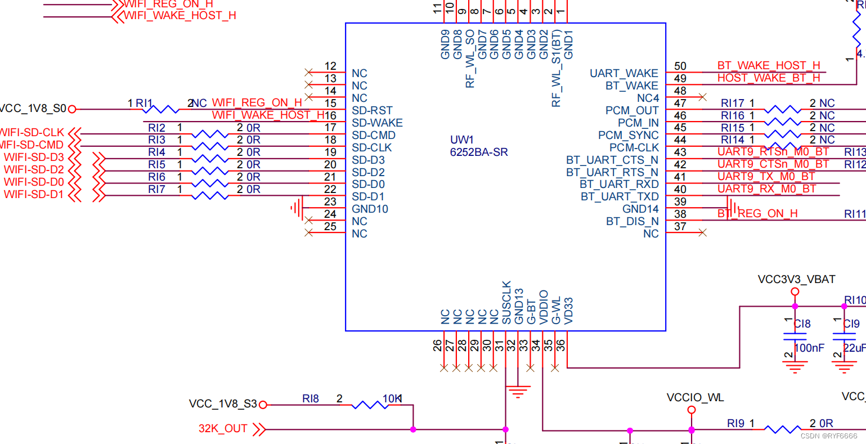866x444 pixels.
Task: Select the PCM_OUT pin name
Action: coord(632,111)
